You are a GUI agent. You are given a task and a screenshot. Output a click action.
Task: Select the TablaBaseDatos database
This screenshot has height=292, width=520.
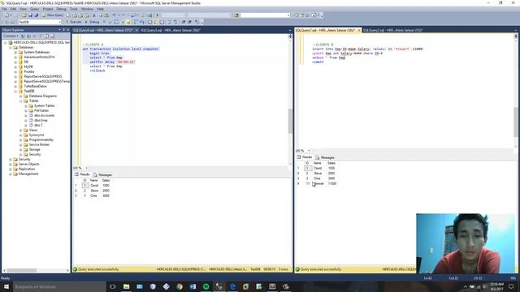(x=35, y=86)
